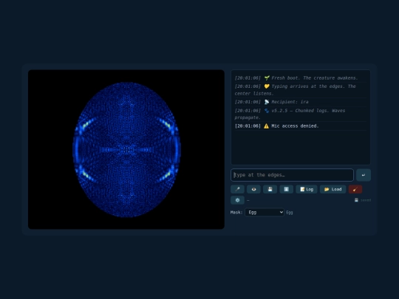Viewport: 399px width, 299px height.
Task: Submit message with the return arrow button
Action: tap(364, 175)
